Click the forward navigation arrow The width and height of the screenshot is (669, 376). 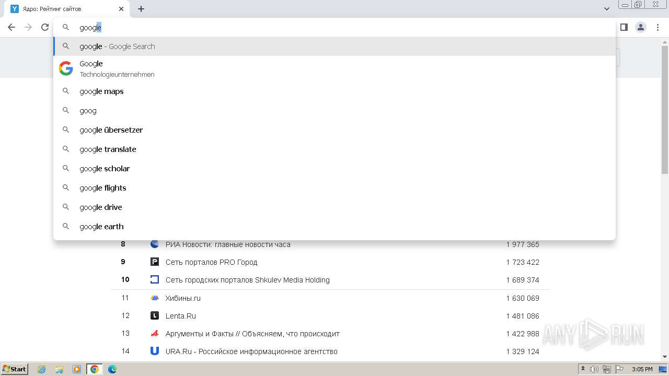point(28,27)
